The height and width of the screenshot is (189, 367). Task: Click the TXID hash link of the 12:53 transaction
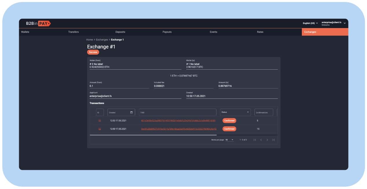pyautogui.click(x=178, y=121)
